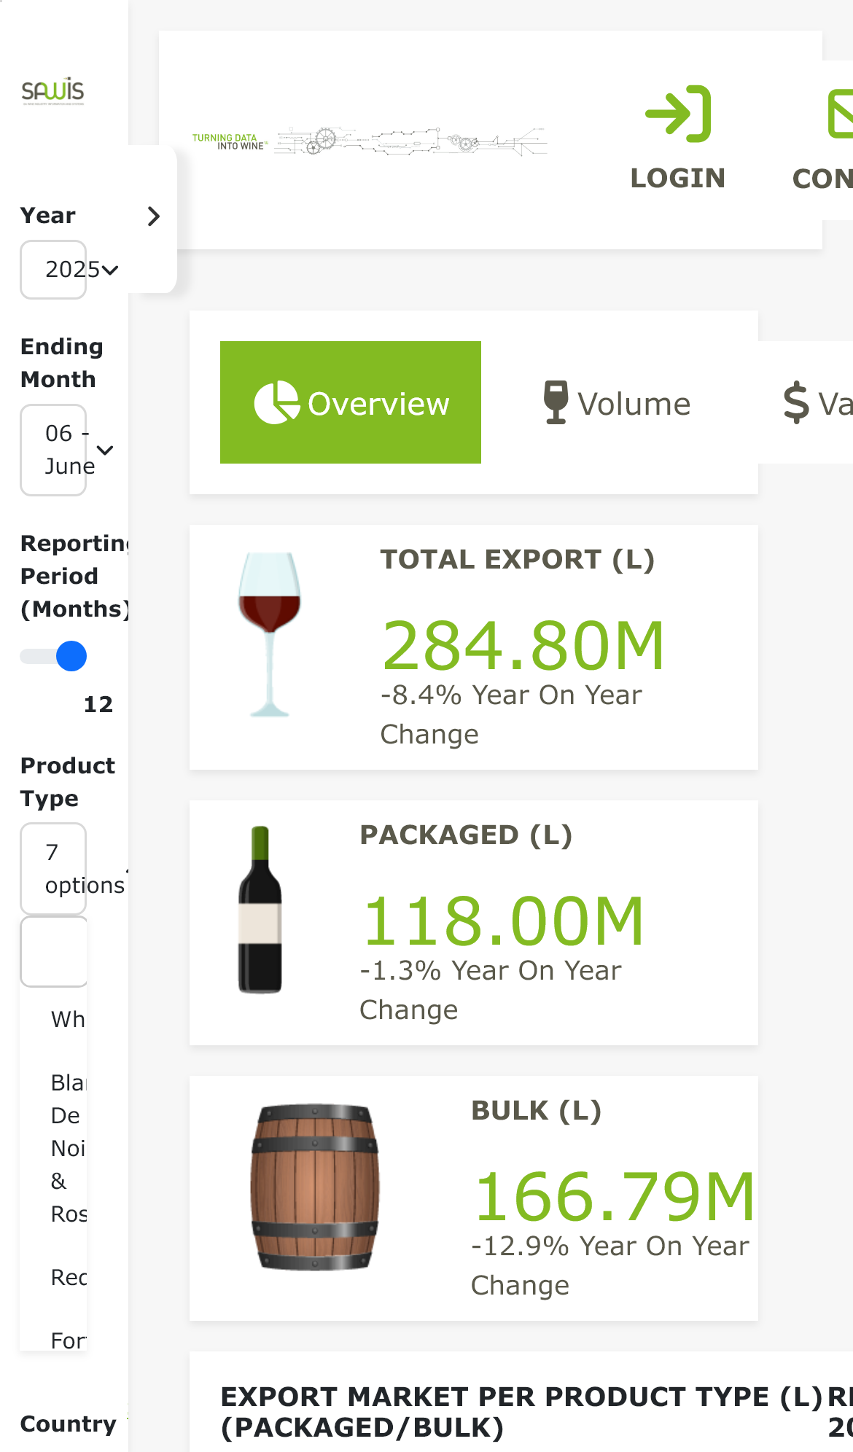Click the green LOGIN arrow icon

point(678,114)
